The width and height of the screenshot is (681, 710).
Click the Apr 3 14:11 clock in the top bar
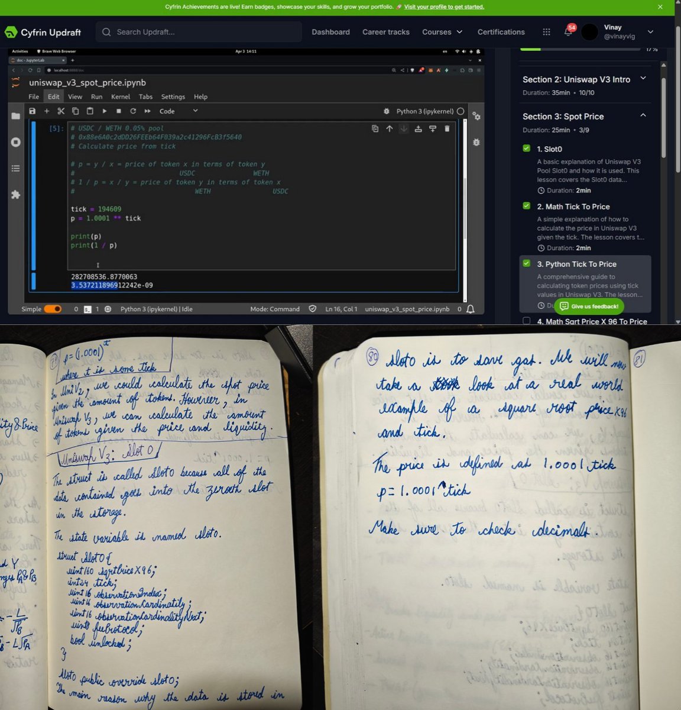pos(246,51)
